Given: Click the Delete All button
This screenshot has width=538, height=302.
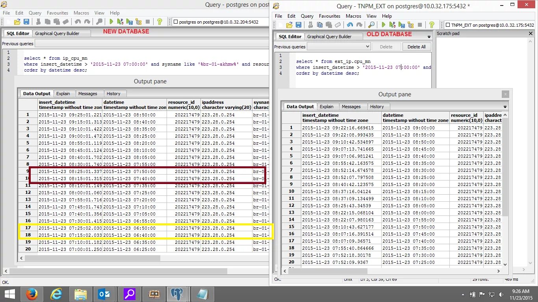Looking at the screenshot, I should coord(416,46).
